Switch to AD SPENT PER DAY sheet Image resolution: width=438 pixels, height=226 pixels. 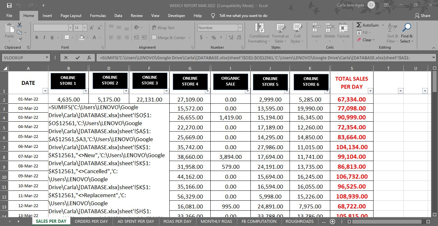click(136, 221)
